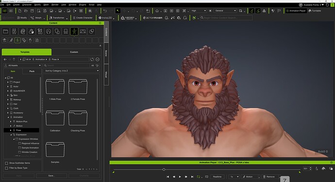335x182 pixels.
Task: Select the Hand gesture sub-category icon
Action: 30,40
